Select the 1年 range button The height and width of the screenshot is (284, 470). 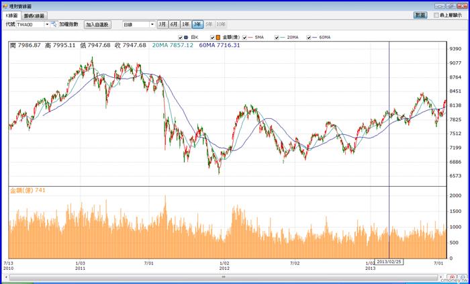coord(185,25)
